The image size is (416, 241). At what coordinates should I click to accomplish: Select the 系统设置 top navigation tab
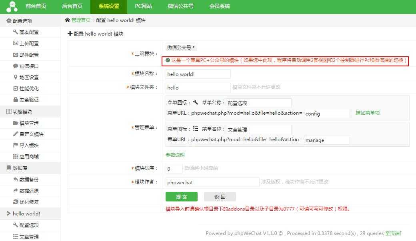pyautogui.click(x=109, y=6)
